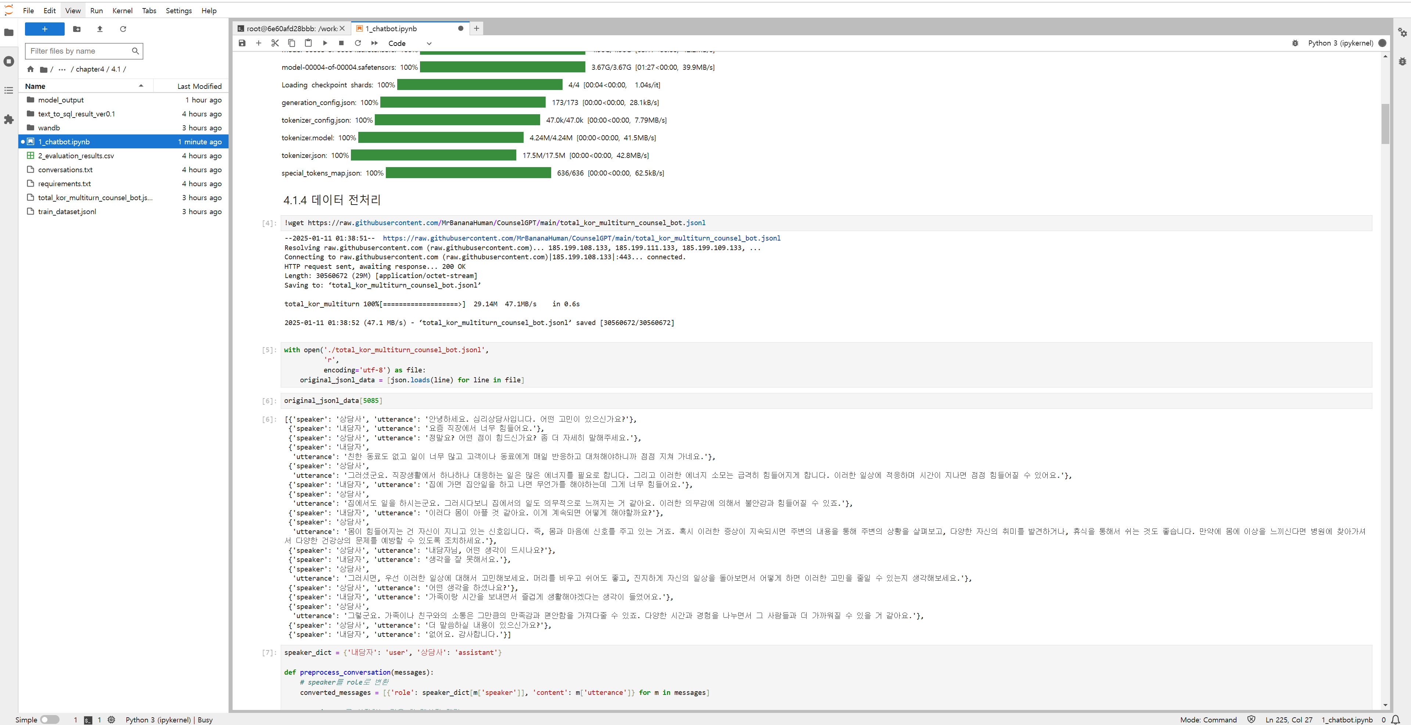Focus the Filter files by name field
Image resolution: width=1411 pixels, height=725 pixels.
point(79,51)
